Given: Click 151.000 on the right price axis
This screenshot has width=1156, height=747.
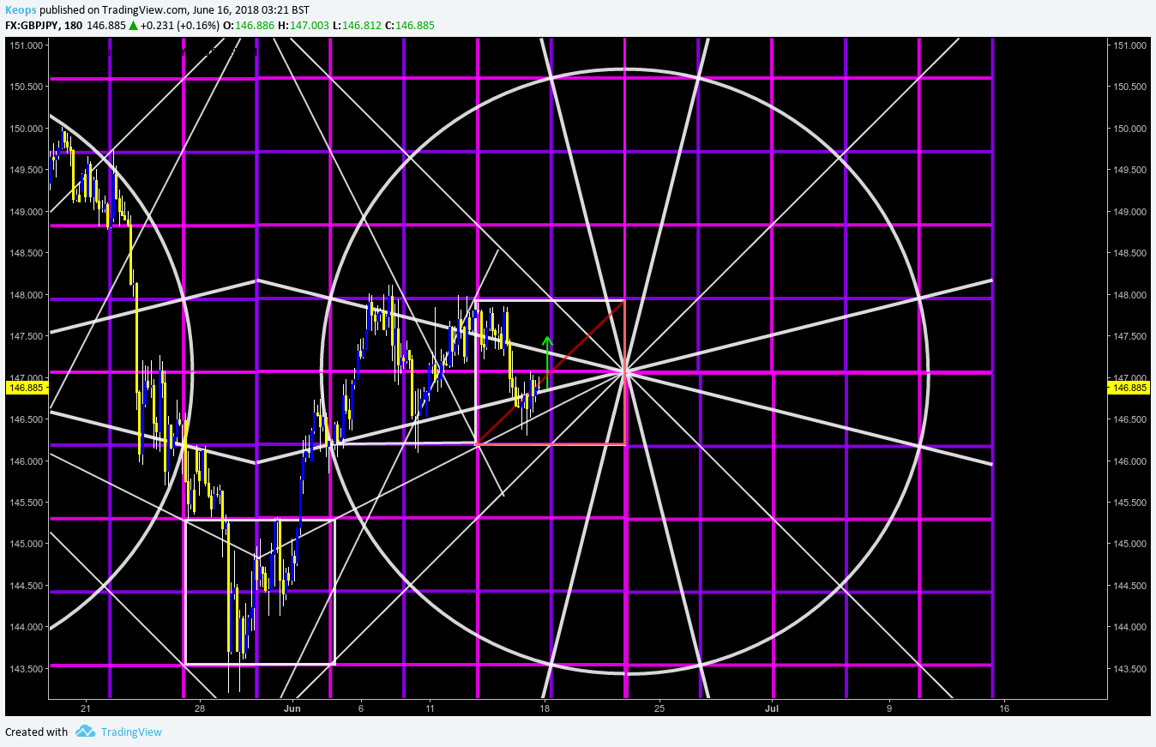Looking at the screenshot, I should point(1129,45).
